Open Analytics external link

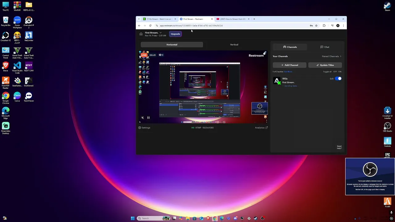click(x=261, y=128)
